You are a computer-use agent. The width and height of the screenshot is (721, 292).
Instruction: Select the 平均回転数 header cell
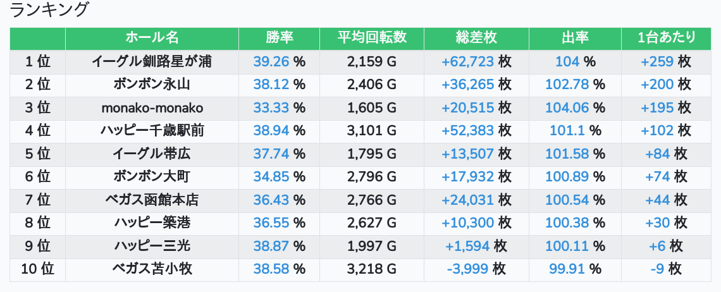[x=372, y=38]
